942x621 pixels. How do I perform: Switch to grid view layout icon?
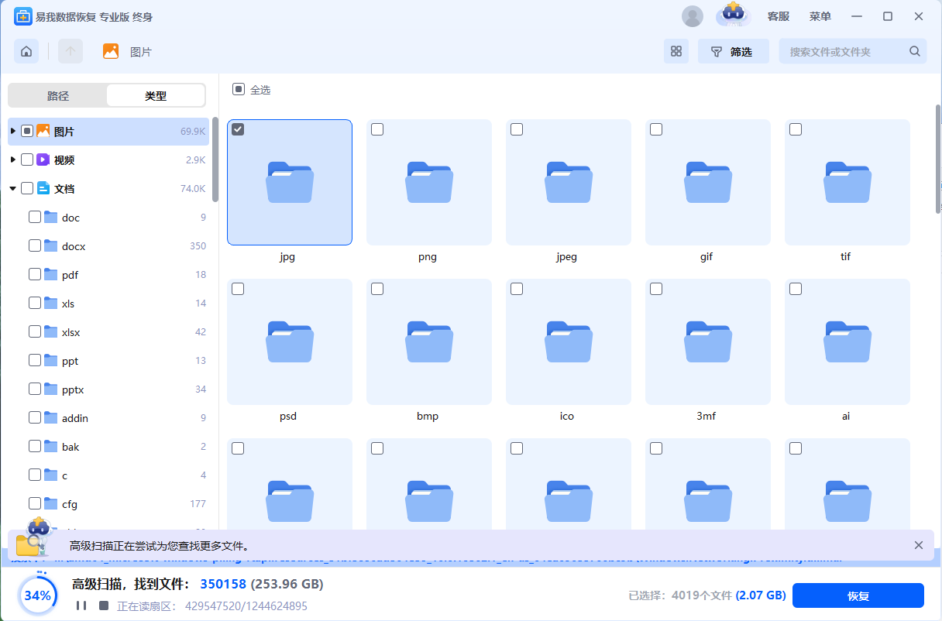point(676,52)
